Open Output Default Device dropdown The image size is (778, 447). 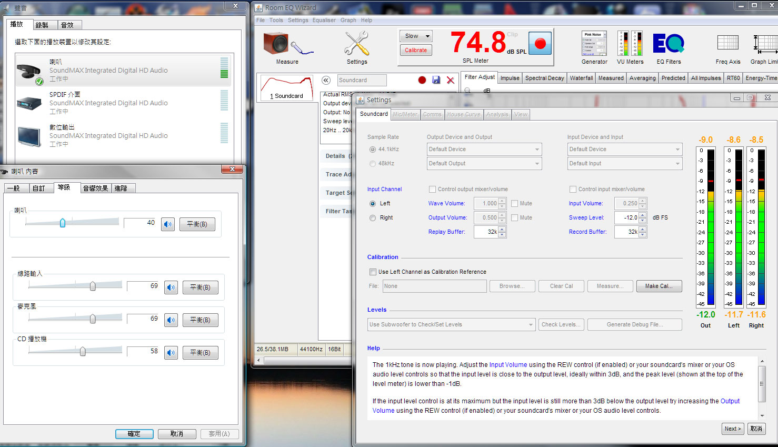pyautogui.click(x=484, y=150)
